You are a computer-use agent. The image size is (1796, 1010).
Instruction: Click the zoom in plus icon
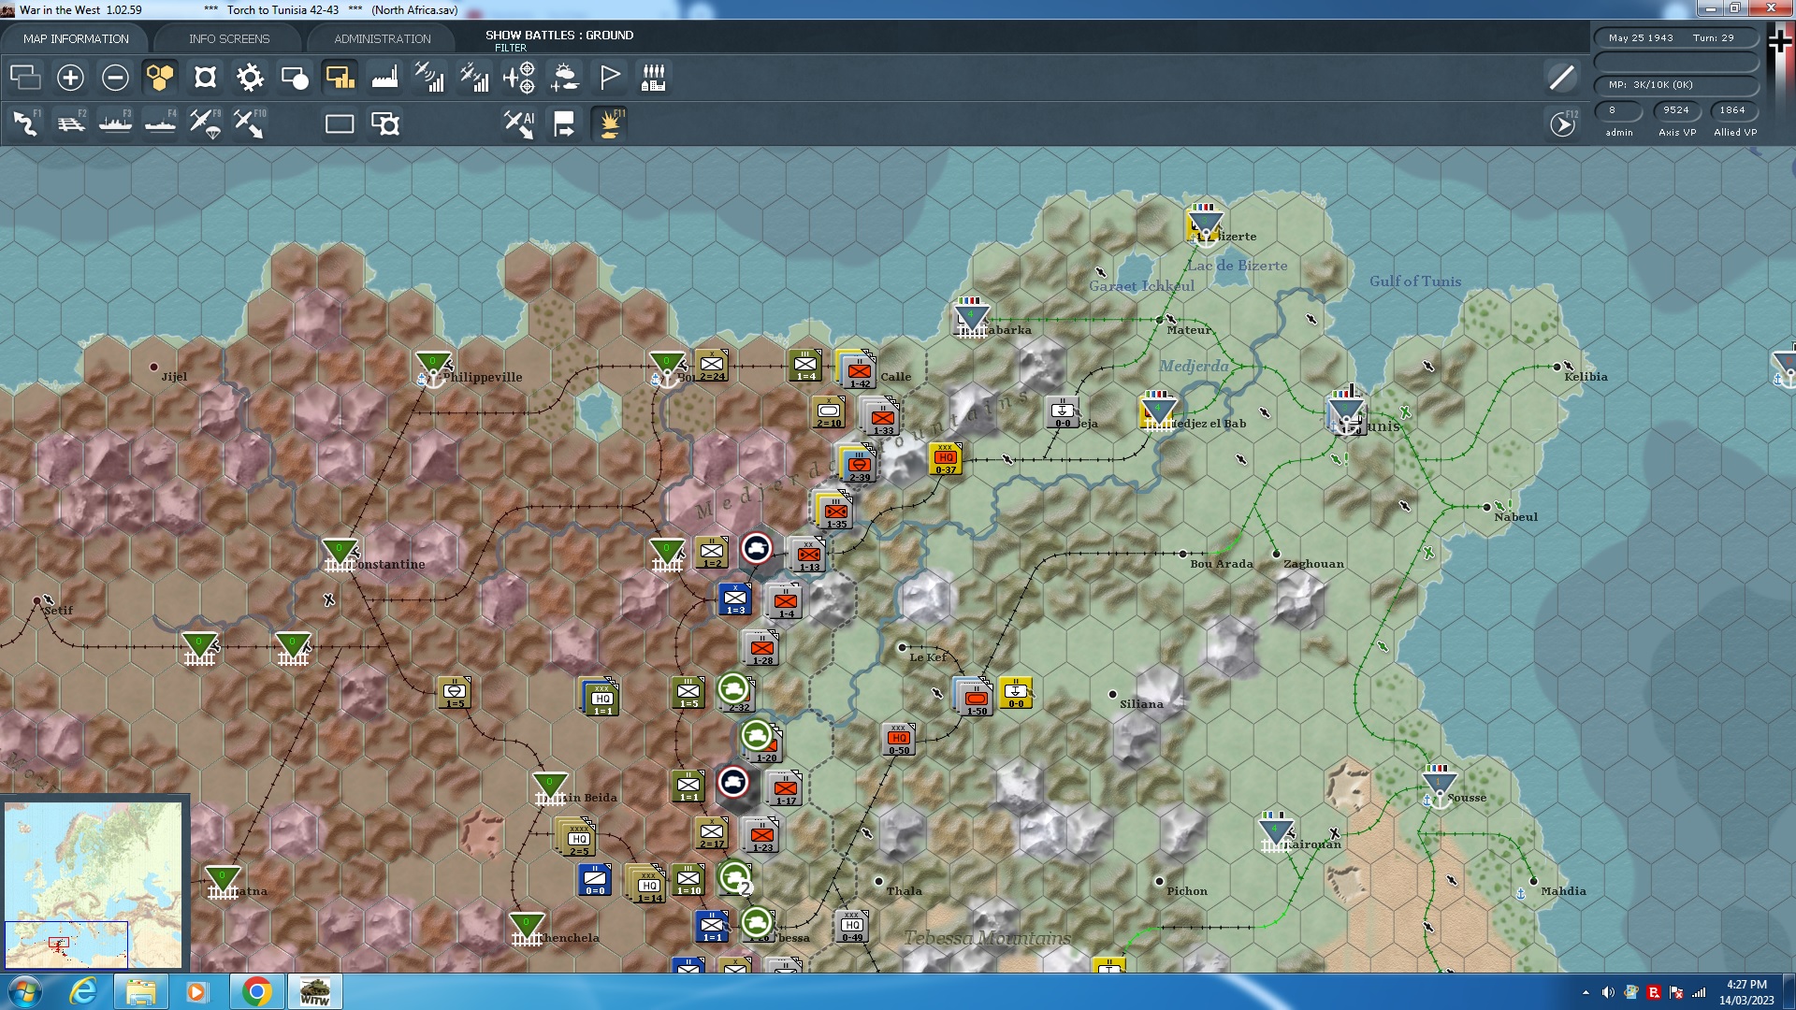pyautogui.click(x=70, y=78)
